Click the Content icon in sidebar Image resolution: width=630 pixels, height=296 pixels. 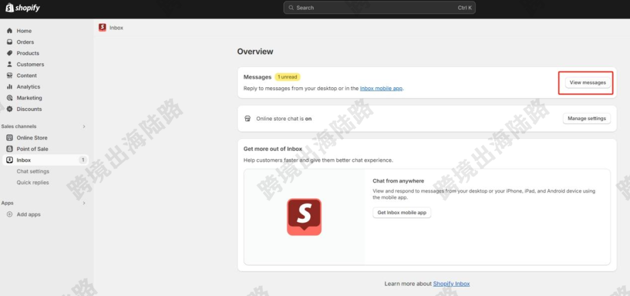[x=10, y=76]
